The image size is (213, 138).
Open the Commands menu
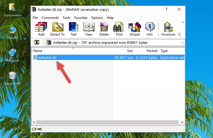[x=50, y=18]
